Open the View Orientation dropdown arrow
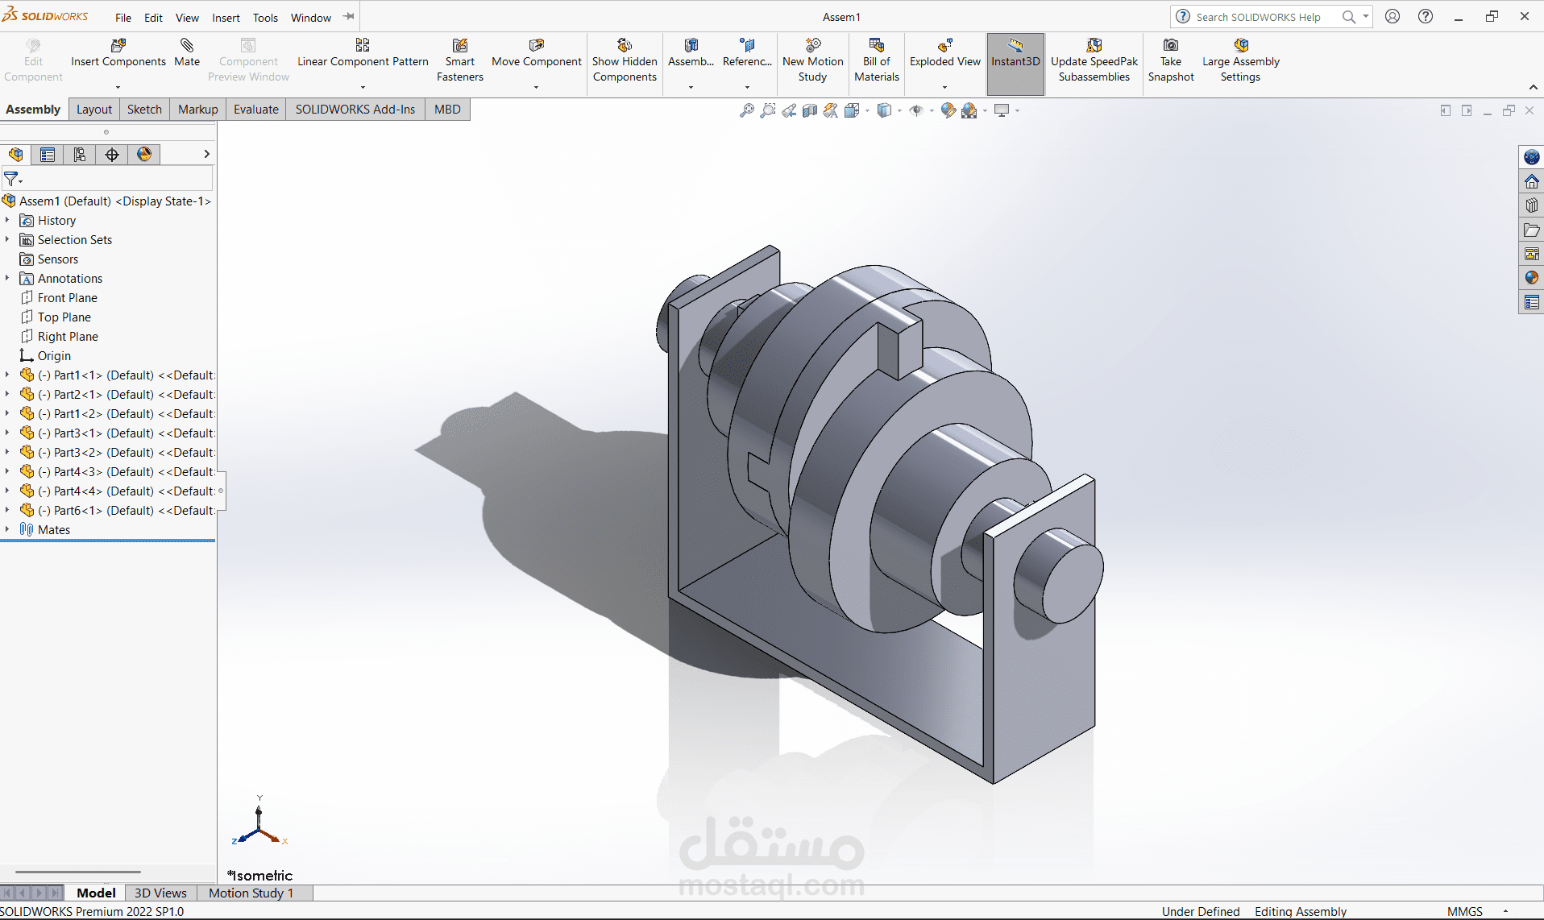This screenshot has width=1544, height=920. tap(868, 110)
